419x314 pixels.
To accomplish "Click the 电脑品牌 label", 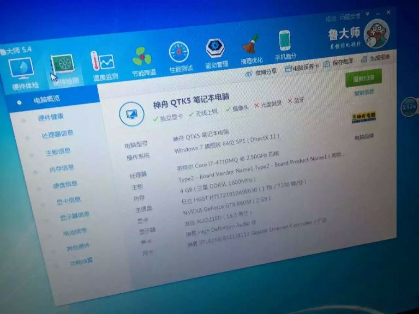I will 364,137.
